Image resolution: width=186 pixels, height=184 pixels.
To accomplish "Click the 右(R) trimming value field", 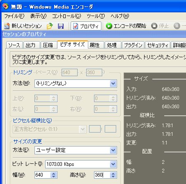I will point(102,109).
